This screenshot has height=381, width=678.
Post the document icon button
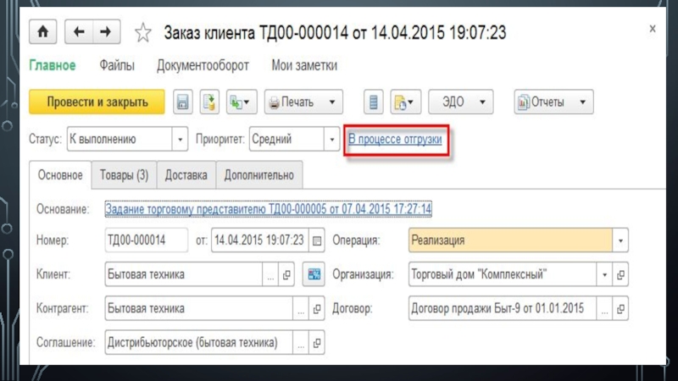coord(209,102)
